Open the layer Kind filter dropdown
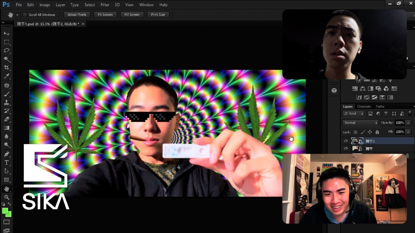 [x=353, y=114]
